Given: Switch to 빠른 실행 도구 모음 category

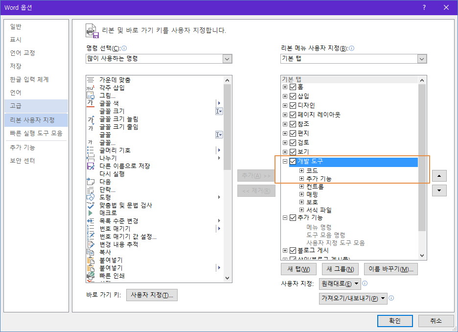Looking at the screenshot, I should [x=36, y=133].
